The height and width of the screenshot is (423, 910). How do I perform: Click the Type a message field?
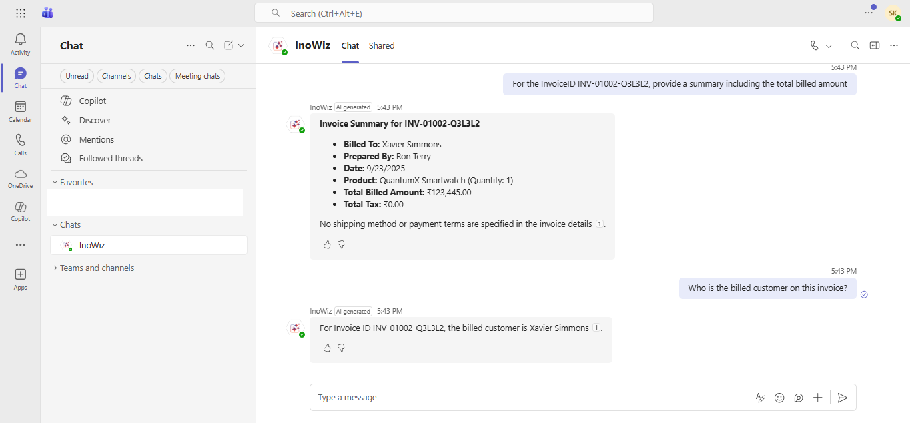[x=526, y=398]
